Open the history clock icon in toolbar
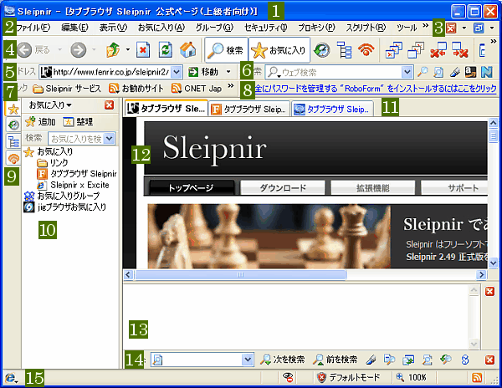Screen dimensions: 502x388 (322, 50)
